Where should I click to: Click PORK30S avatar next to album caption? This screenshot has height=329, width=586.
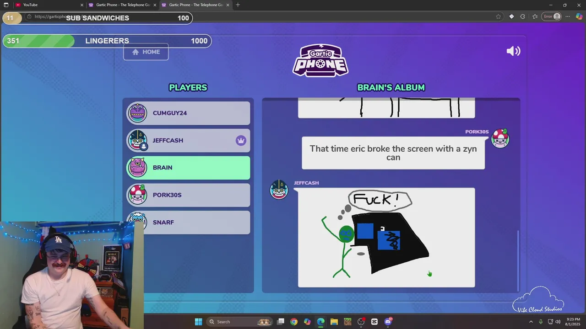[500, 138]
